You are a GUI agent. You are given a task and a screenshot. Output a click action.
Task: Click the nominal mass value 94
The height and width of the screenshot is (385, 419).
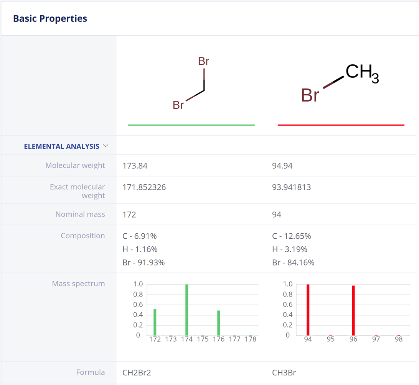coord(277,215)
